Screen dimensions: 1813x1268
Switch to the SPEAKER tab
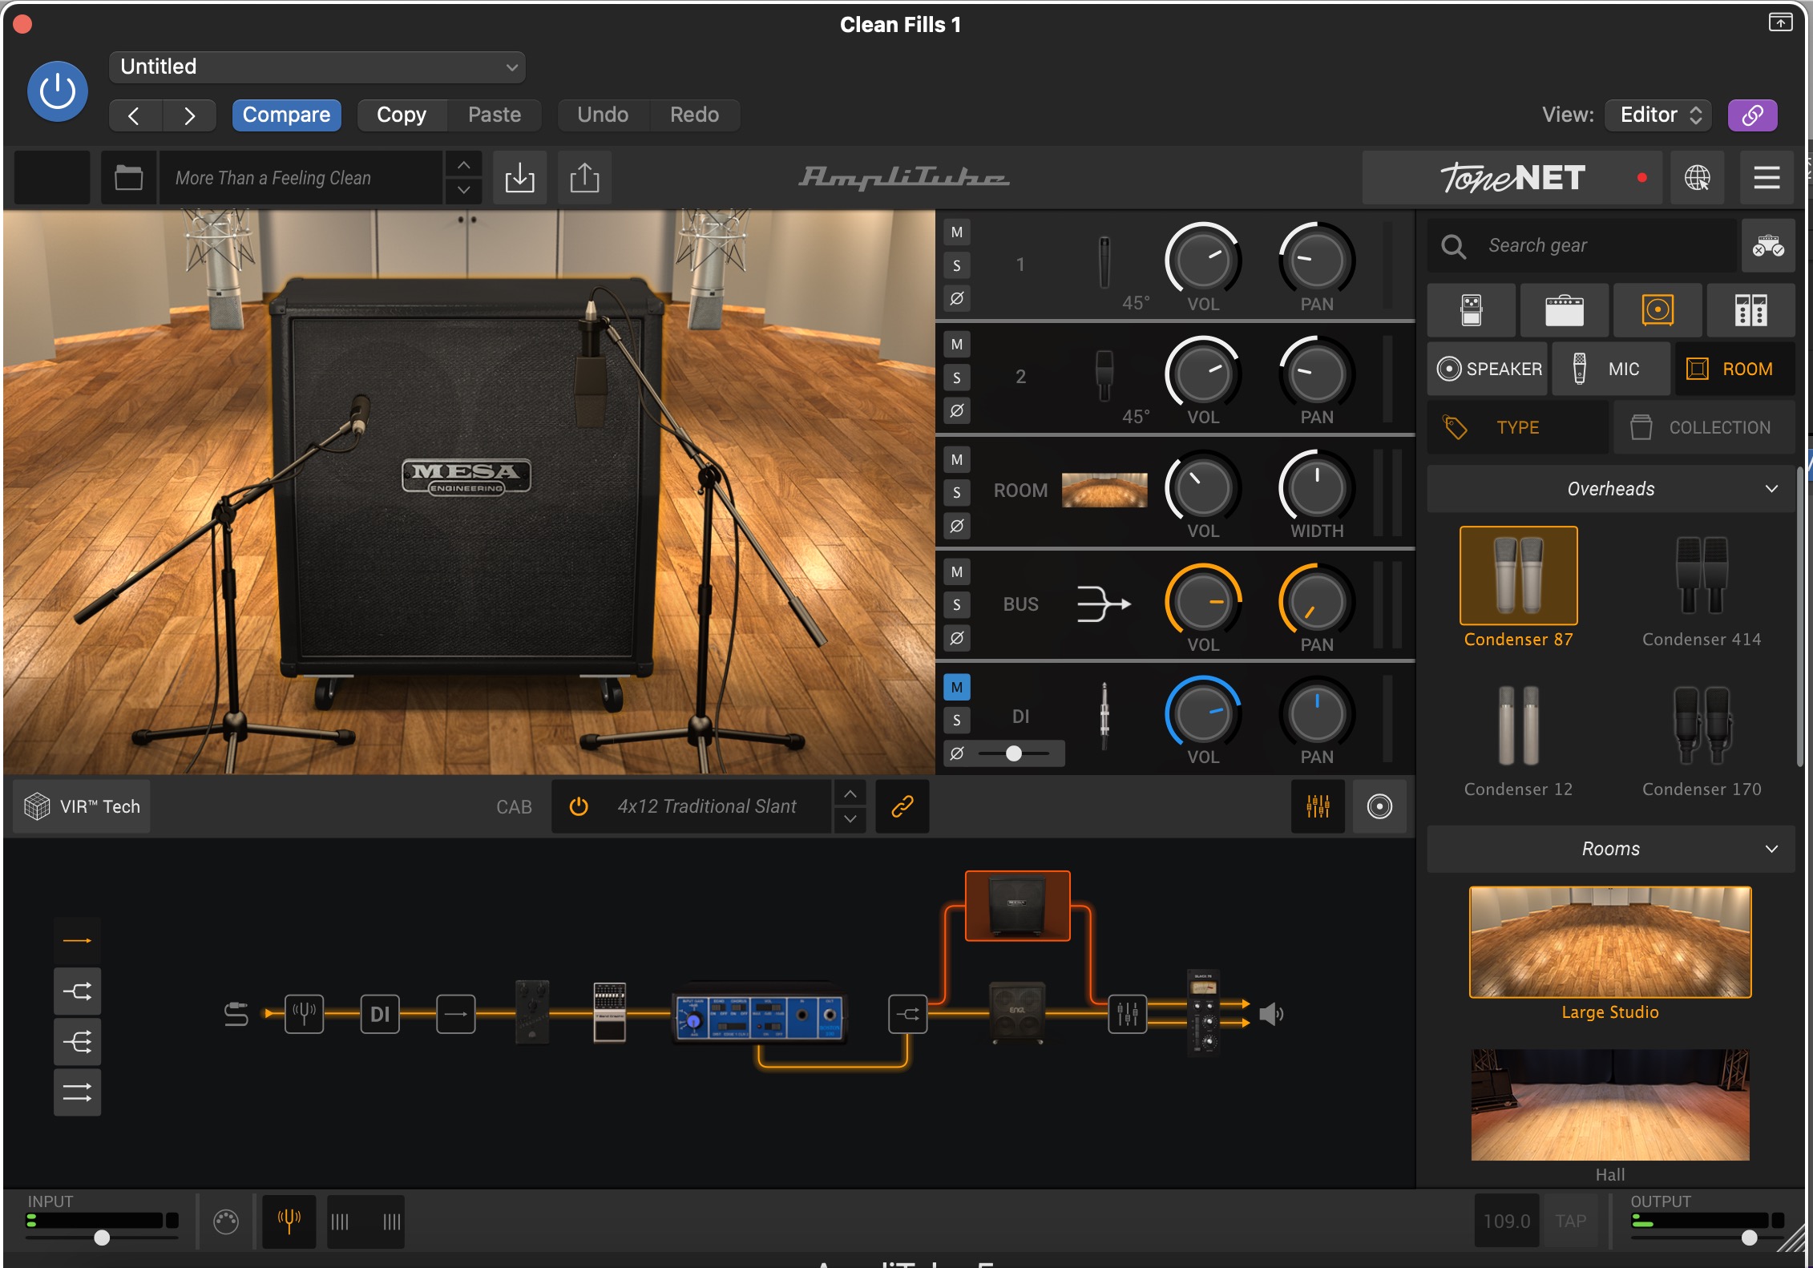[x=1488, y=369]
